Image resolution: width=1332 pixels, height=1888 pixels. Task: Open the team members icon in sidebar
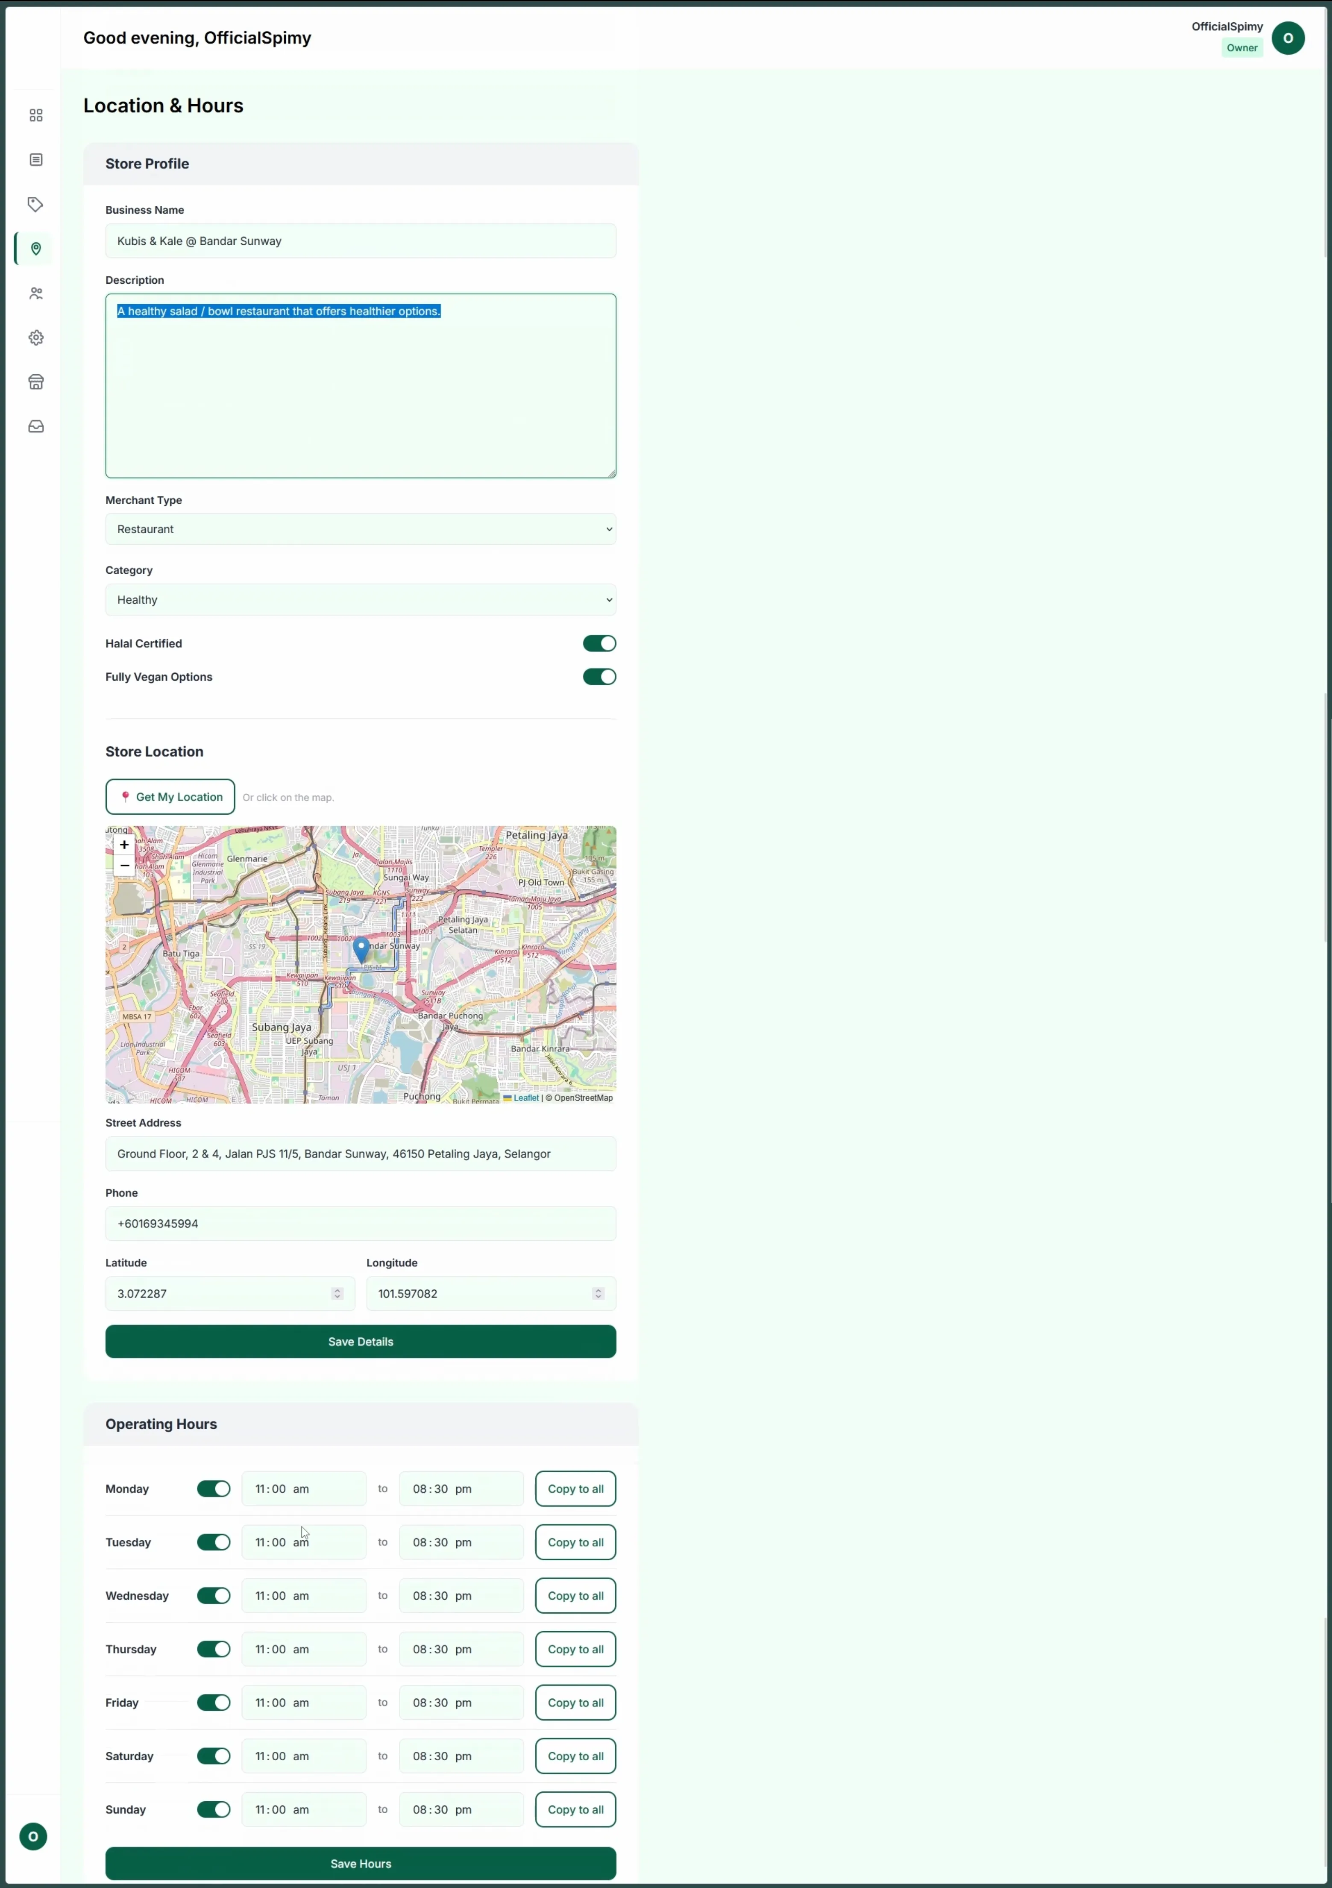(x=36, y=293)
